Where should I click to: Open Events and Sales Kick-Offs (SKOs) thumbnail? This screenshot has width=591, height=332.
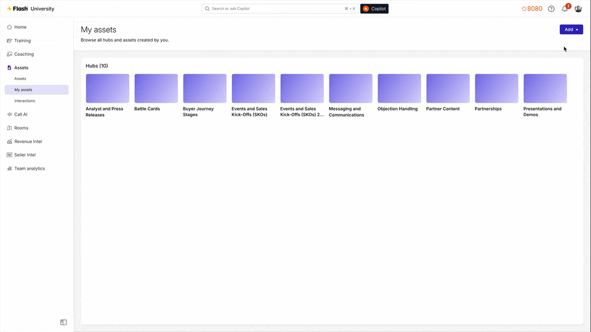tap(253, 89)
